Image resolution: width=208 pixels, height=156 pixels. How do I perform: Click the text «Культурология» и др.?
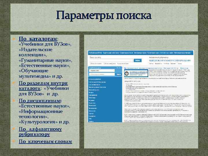point(44,122)
